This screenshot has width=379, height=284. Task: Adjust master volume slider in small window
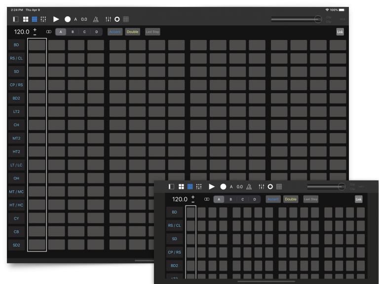tap(326, 186)
